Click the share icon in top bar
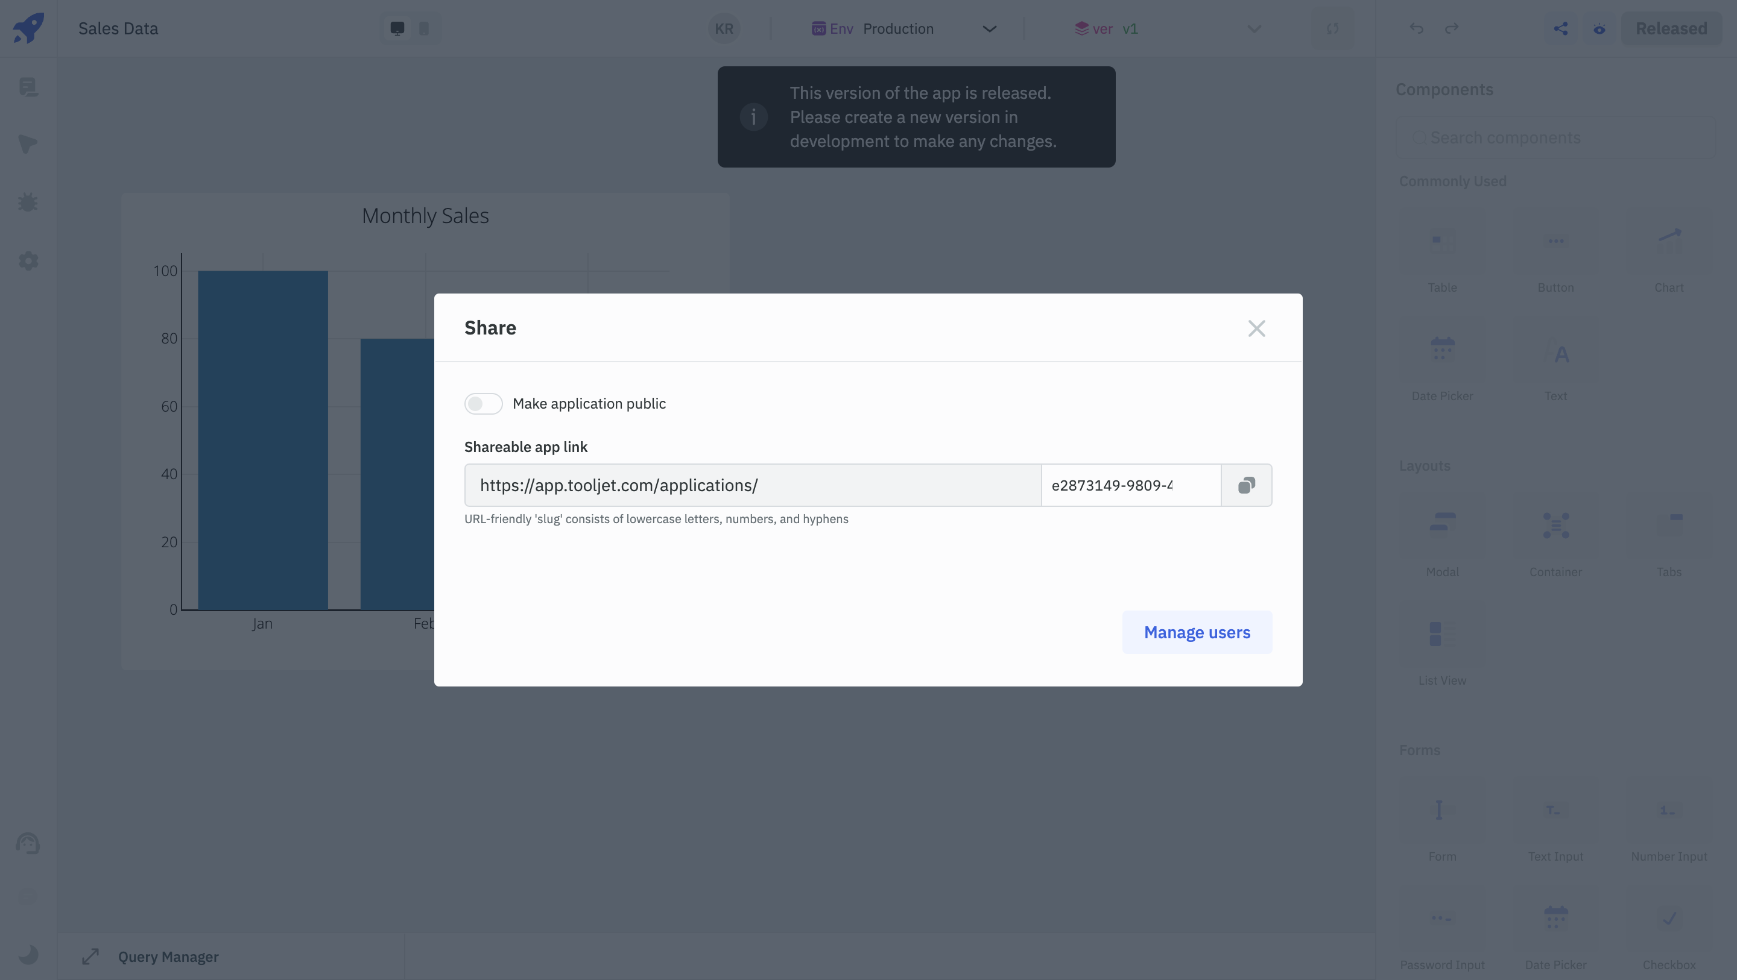This screenshot has width=1737, height=980. point(1560,27)
